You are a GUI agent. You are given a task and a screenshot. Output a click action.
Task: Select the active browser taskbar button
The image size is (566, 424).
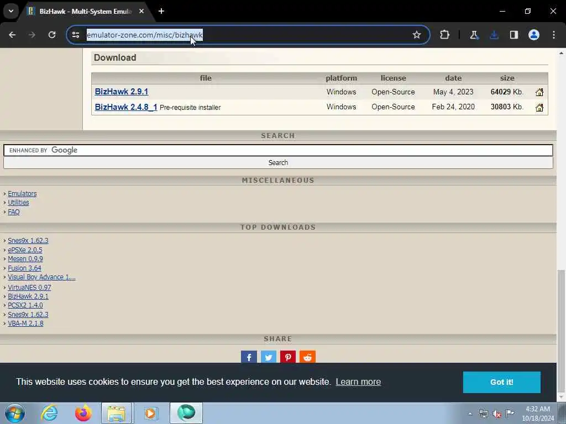(186, 413)
